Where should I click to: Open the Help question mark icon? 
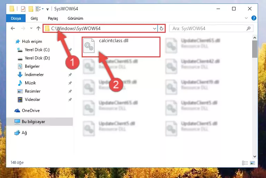[x=254, y=18]
